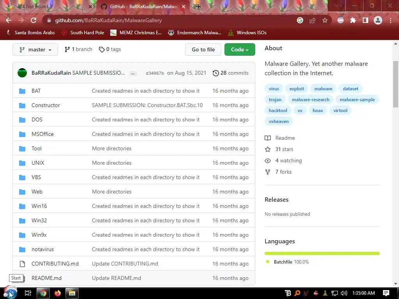Open the Constructor folder

point(46,105)
